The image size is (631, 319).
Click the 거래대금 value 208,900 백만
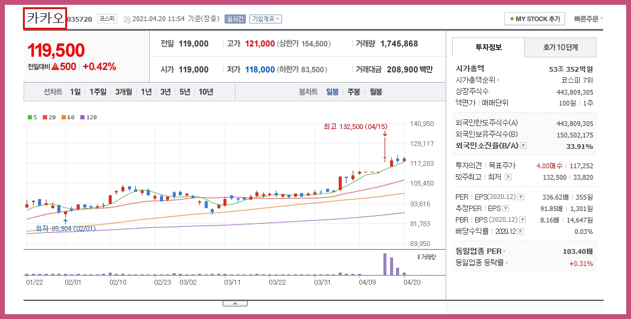(409, 69)
